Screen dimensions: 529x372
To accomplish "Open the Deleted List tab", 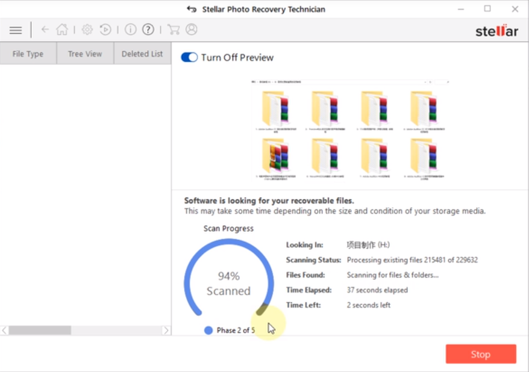I will tap(142, 54).
